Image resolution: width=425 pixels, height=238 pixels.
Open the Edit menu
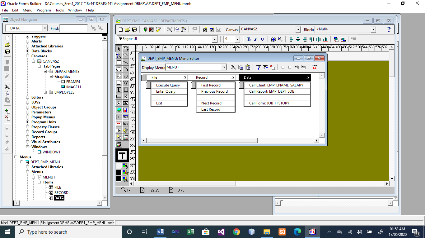tap(15, 10)
